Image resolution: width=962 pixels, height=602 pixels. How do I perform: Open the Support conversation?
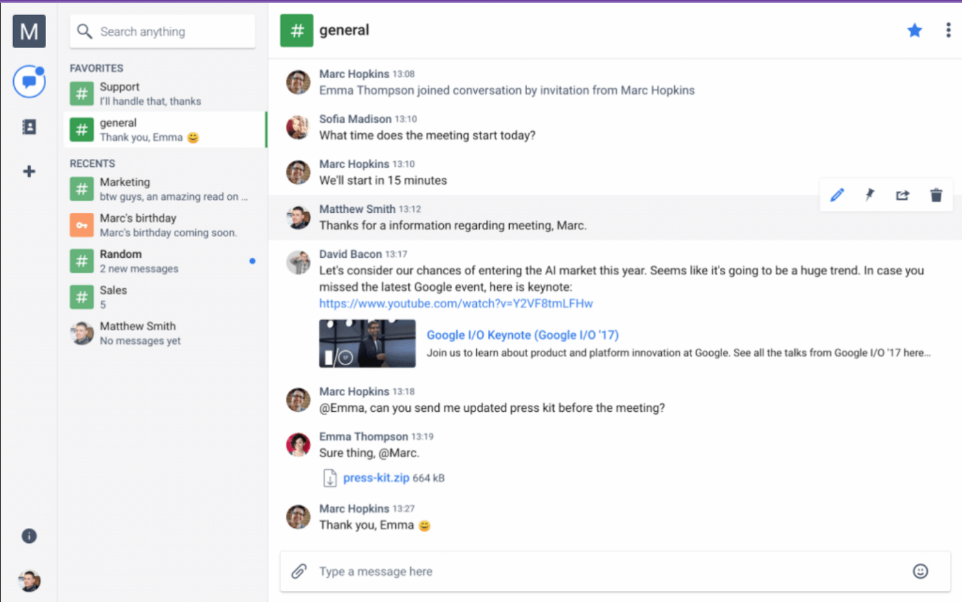165,94
